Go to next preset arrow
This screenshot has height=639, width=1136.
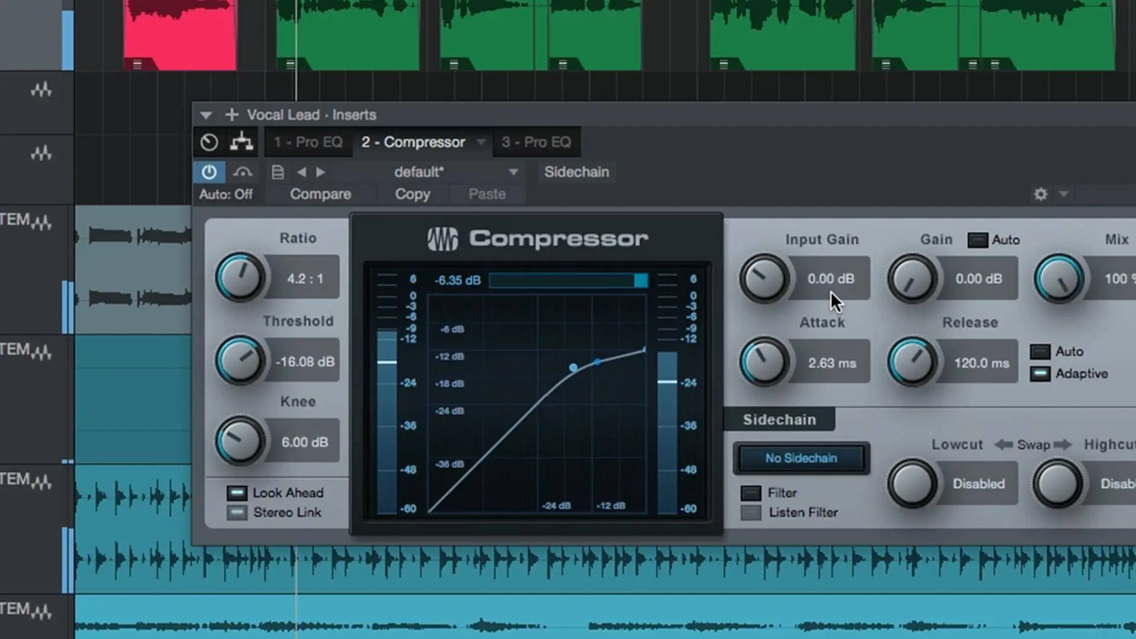(x=321, y=172)
